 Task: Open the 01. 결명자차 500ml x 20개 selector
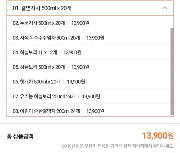tap(90, 8)
